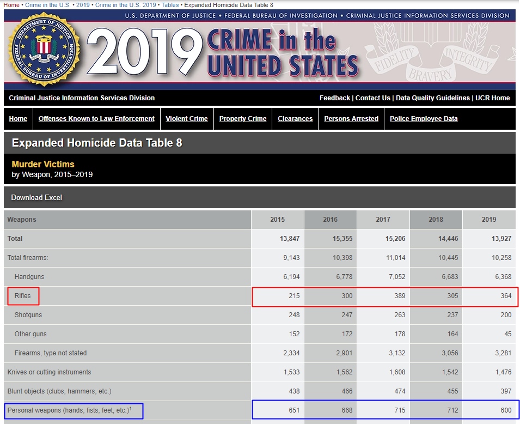520x424 pixels.
Task: Click the Download Excel button
Action: [36, 197]
